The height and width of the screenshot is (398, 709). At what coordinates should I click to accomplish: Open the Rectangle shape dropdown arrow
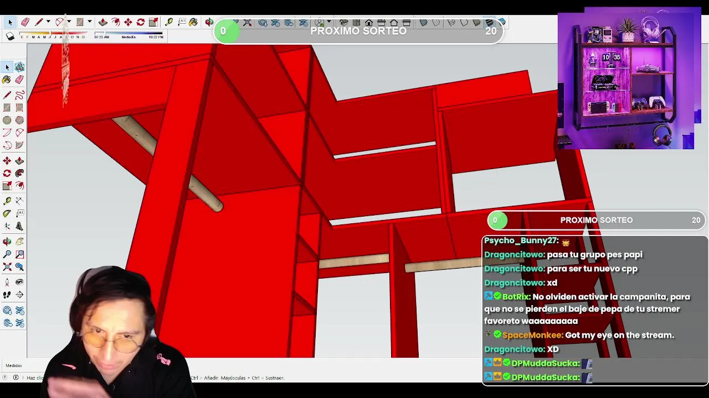(x=89, y=22)
